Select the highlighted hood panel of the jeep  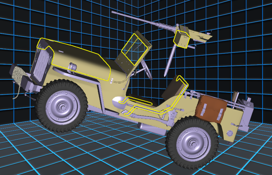78,58
